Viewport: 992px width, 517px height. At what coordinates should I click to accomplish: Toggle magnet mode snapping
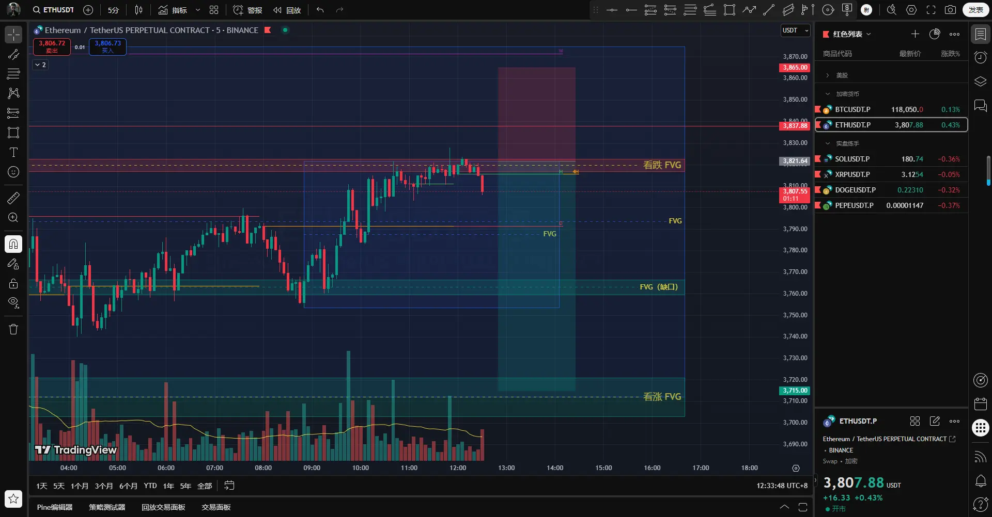(13, 244)
